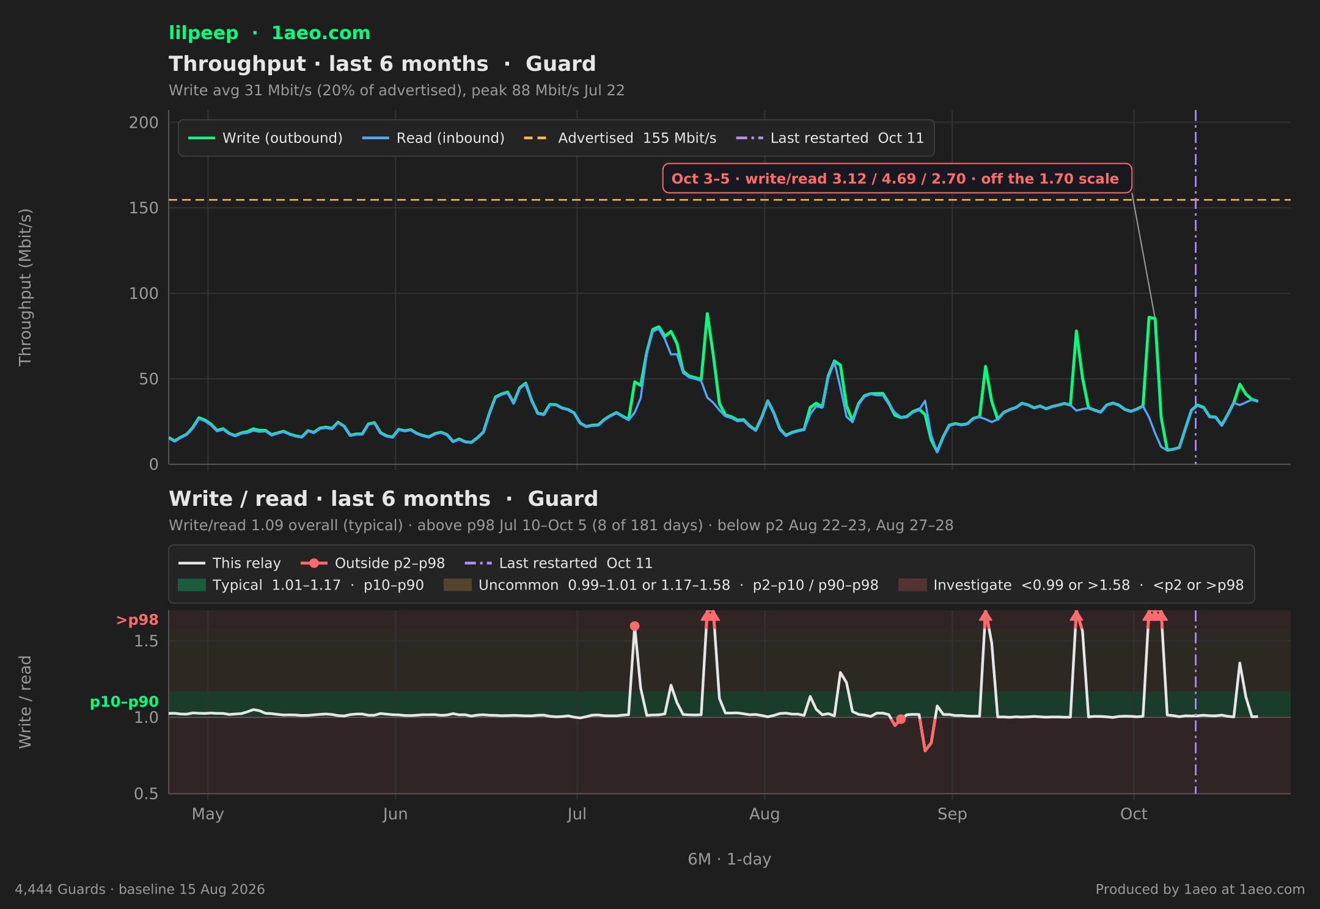The height and width of the screenshot is (909, 1320).
Task: Click the 6M · 1-day range label
Action: click(x=730, y=860)
